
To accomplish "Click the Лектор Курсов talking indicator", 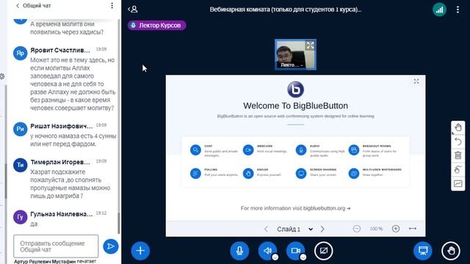I will 156,26.
